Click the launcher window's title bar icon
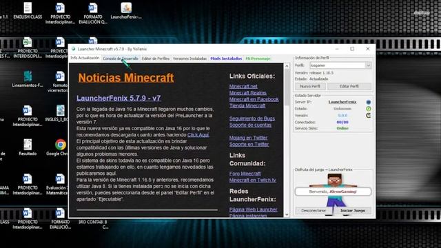 point(74,49)
